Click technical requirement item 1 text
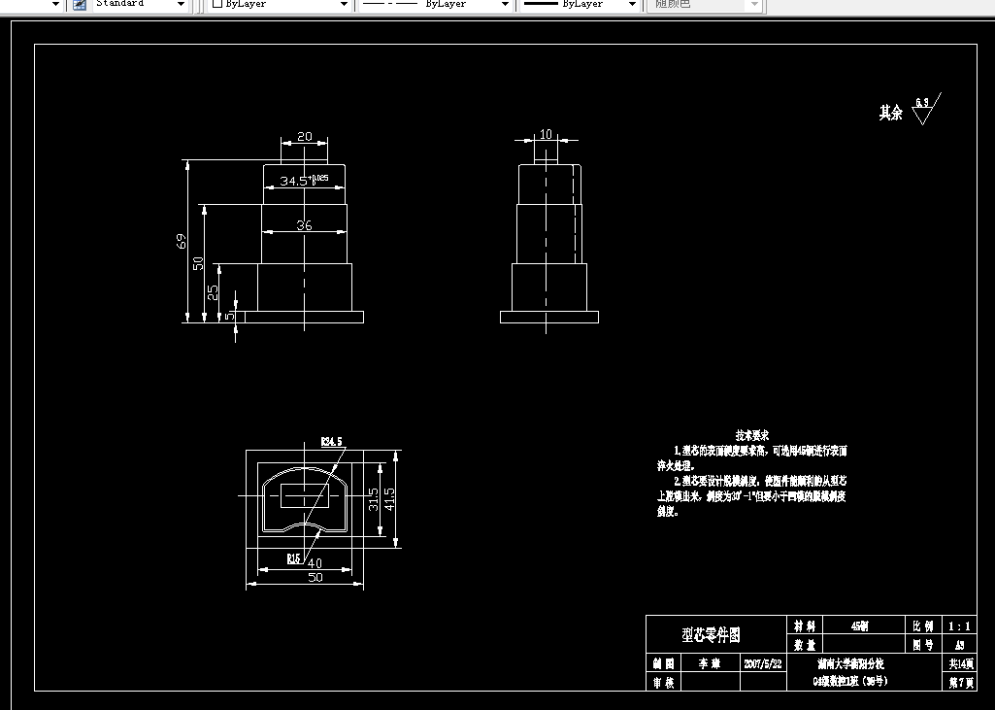The width and height of the screenshot is (995, 710). coord(752,457)
